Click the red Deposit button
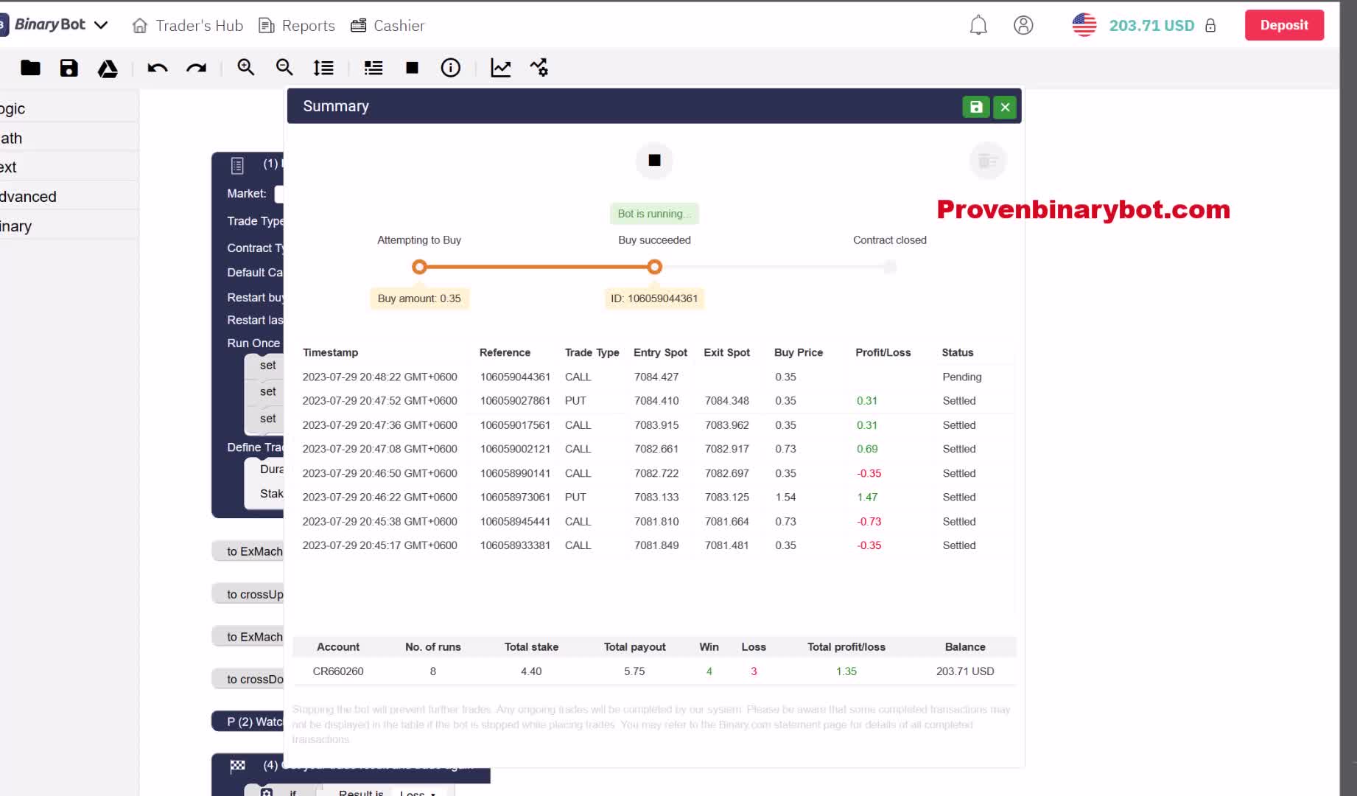The height and width of the screenshot is (796, 1357). (1283, 25)
